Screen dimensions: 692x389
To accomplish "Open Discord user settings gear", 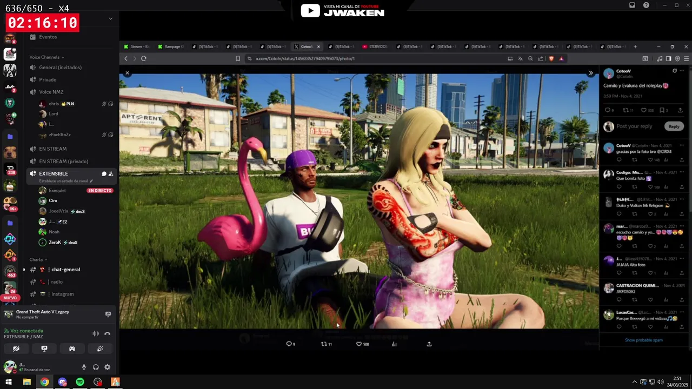I will point(108,367).
